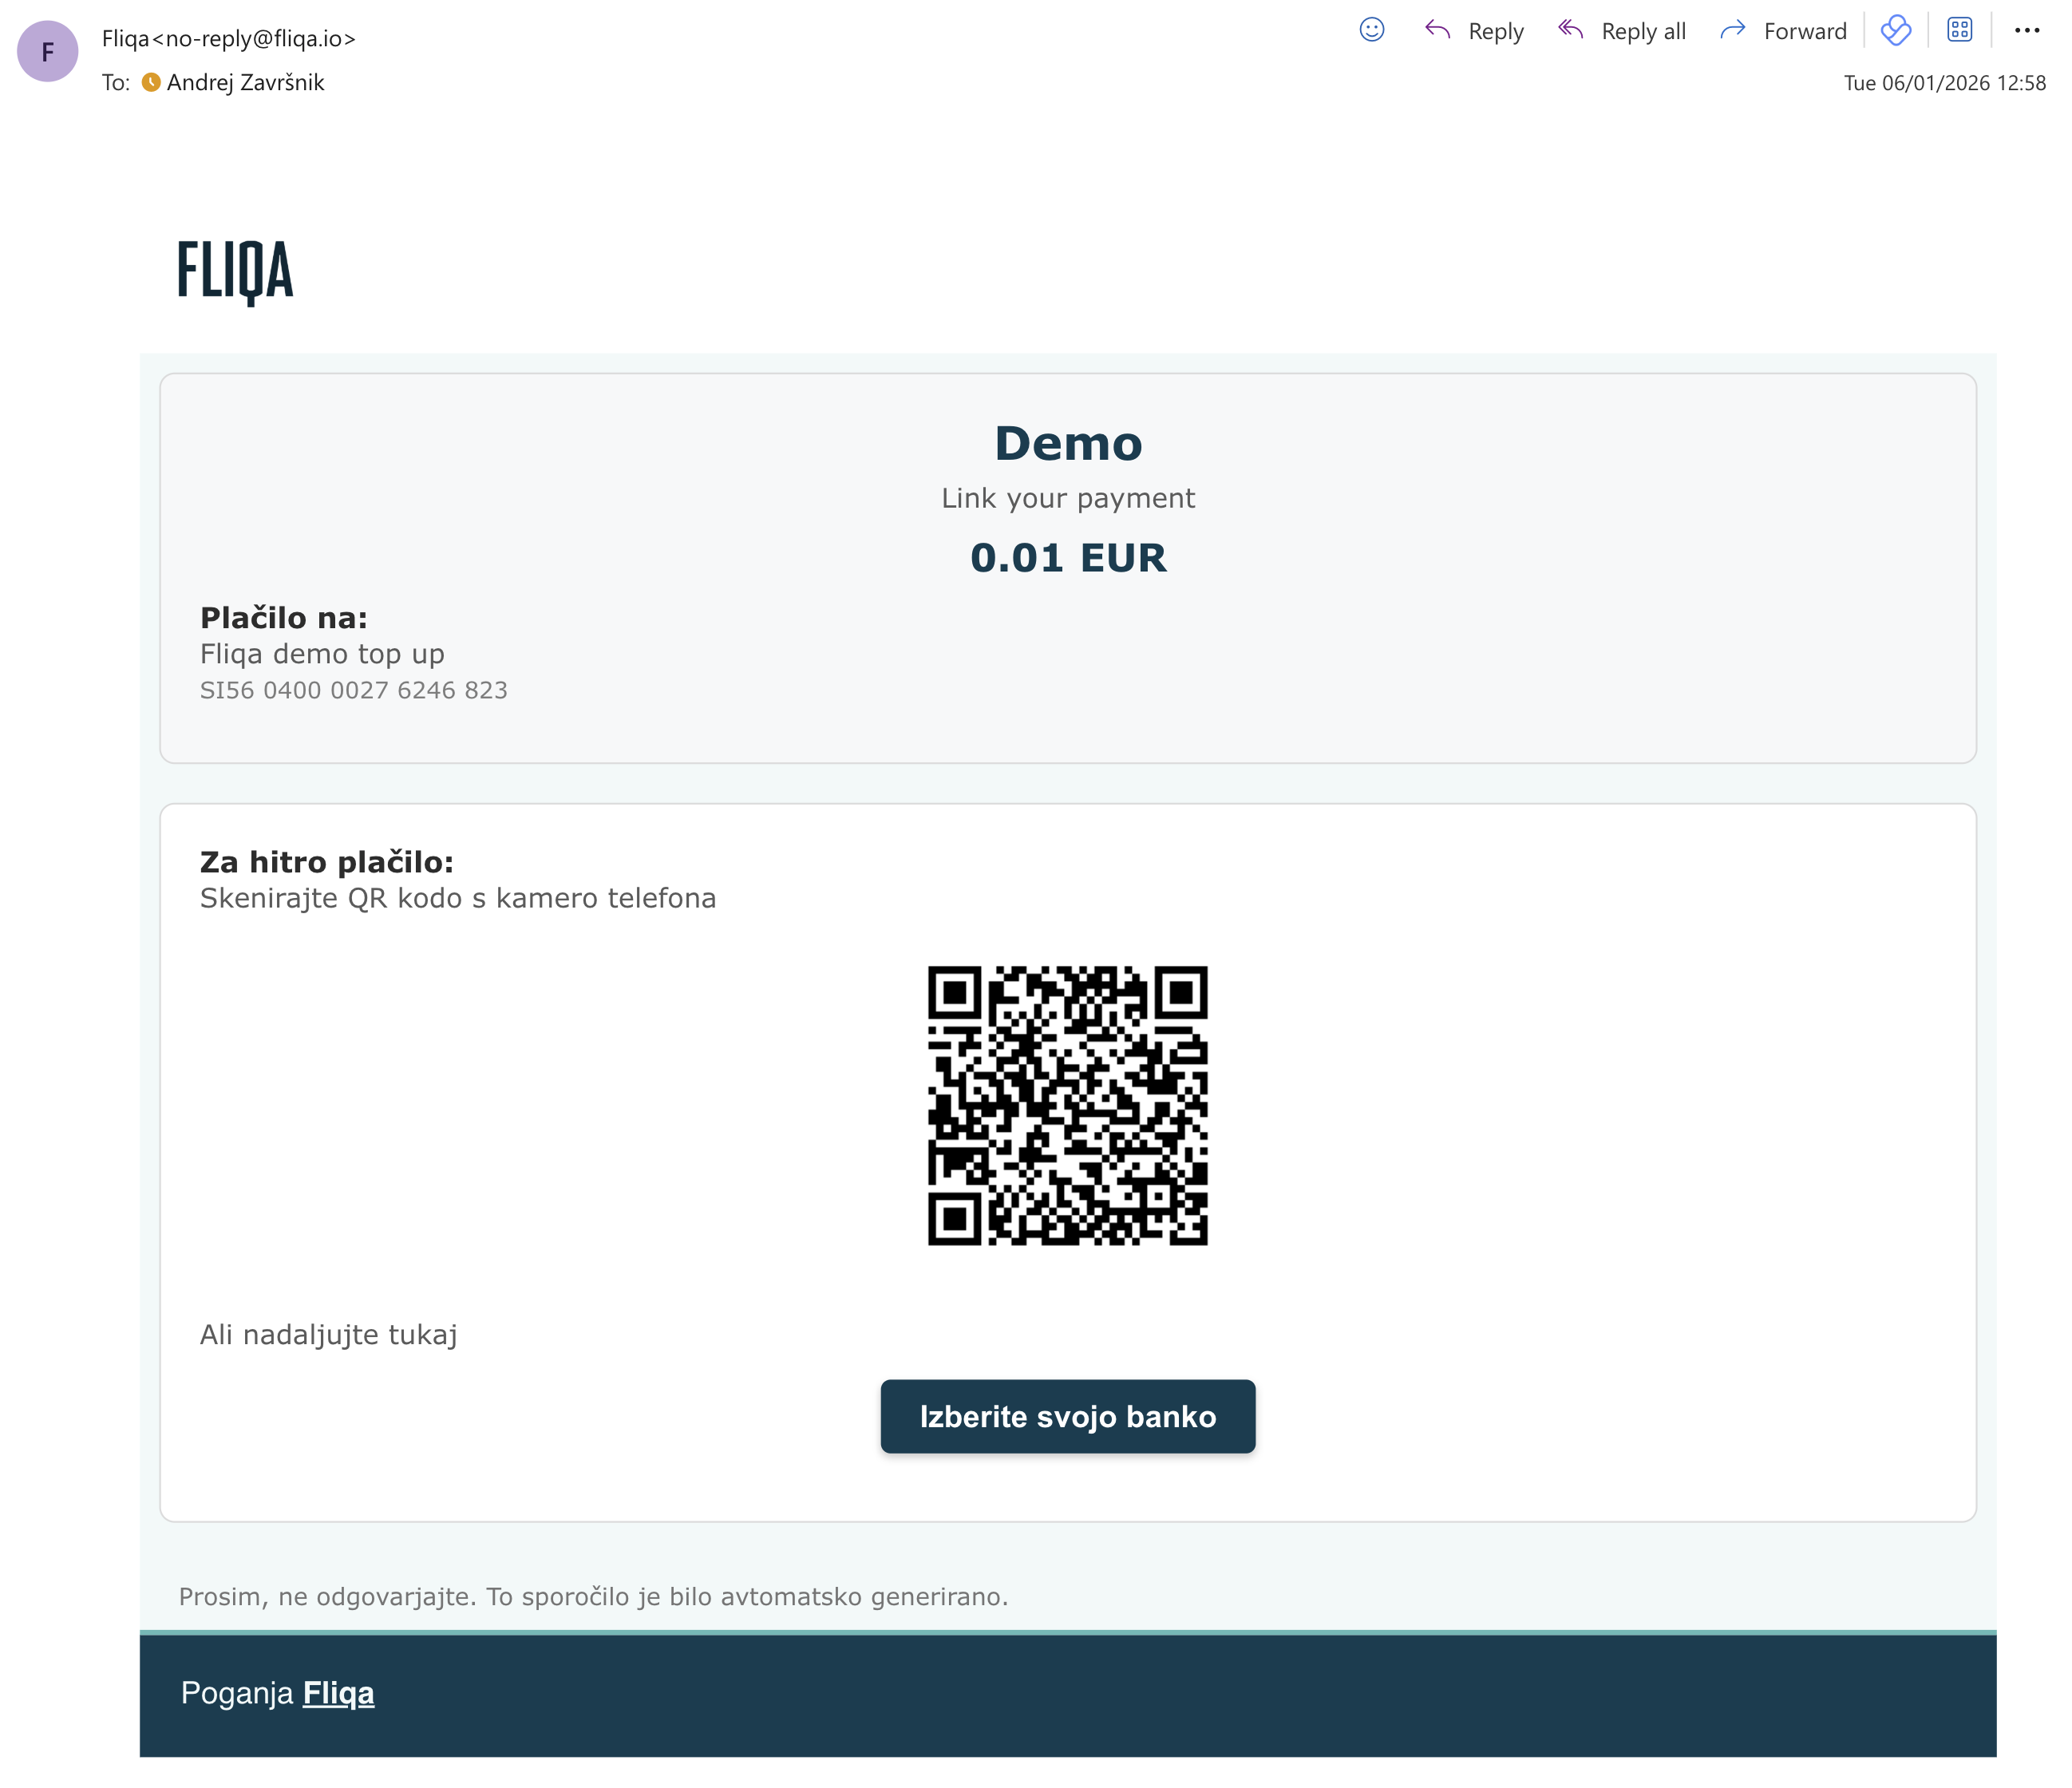Open the Fliqa link in the footer
This screenshot has height=1788, width=2072.
point(339,1693)
